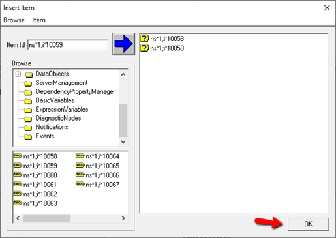Image resolution: width=336 pixels, height=238 pixels.
Task: Click the tag icon for ns*1;i*10060
Action: tap(18, 175)
